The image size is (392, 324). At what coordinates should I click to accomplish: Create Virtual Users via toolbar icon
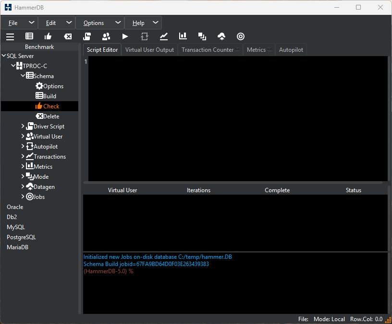(x=106, y=36)
